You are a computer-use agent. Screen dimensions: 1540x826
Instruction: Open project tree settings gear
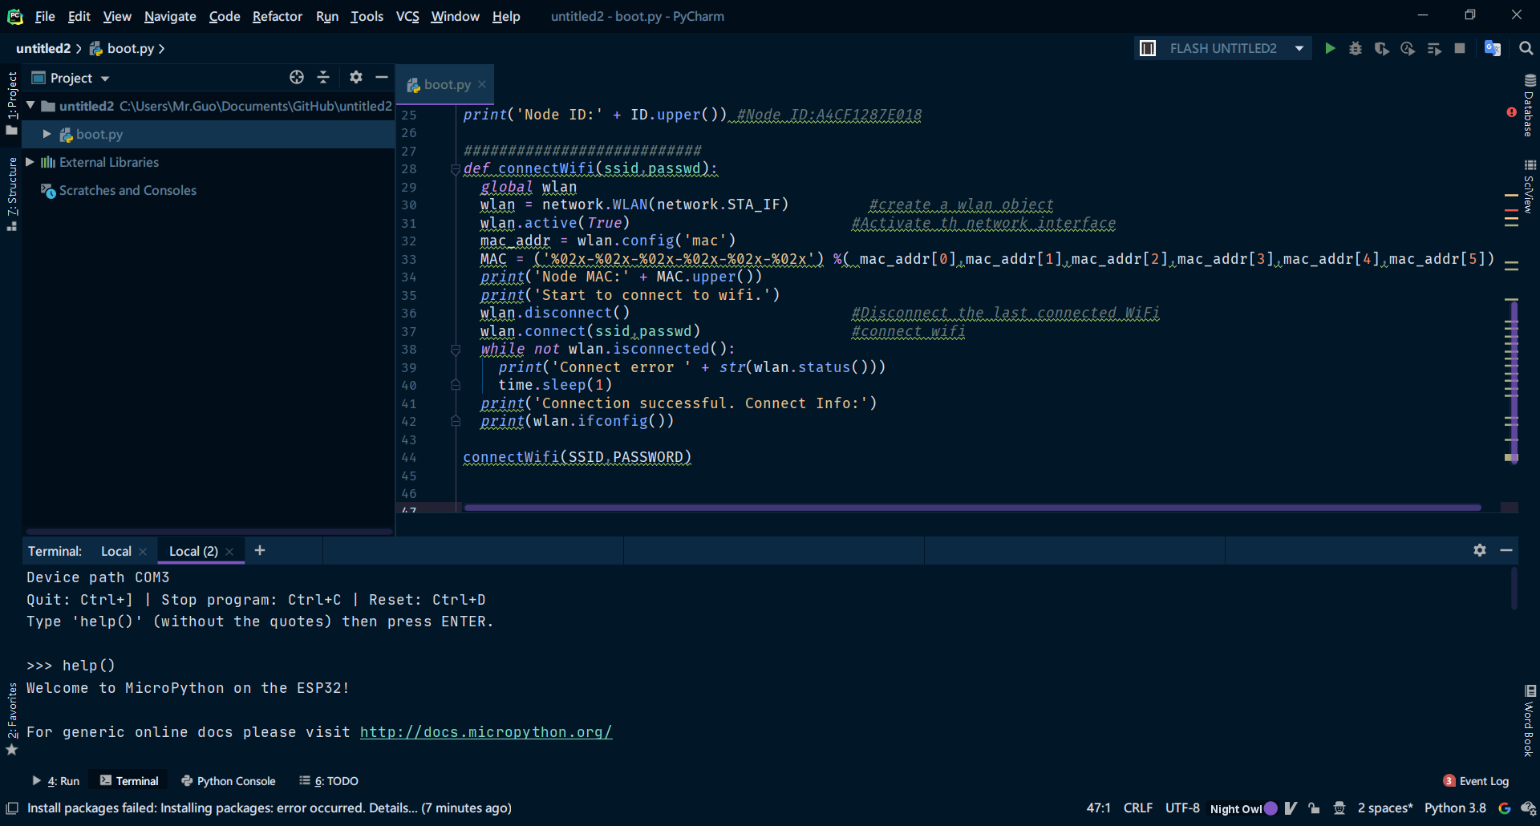point(355,77)
